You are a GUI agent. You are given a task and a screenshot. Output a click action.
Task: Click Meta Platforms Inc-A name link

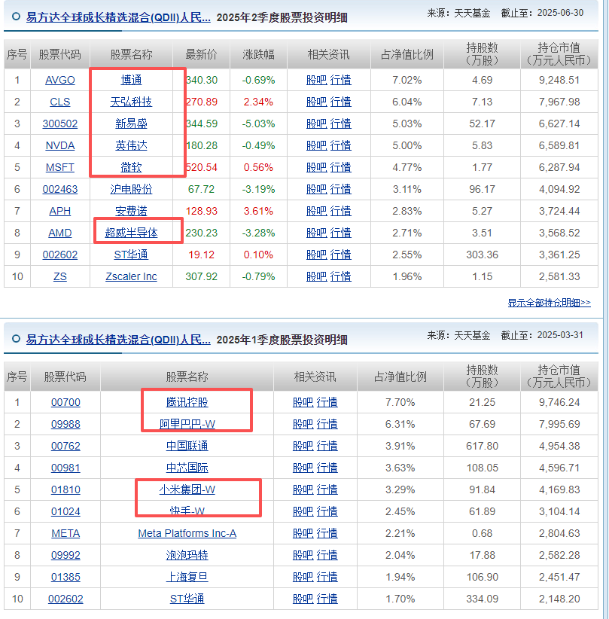coord(187,533)
